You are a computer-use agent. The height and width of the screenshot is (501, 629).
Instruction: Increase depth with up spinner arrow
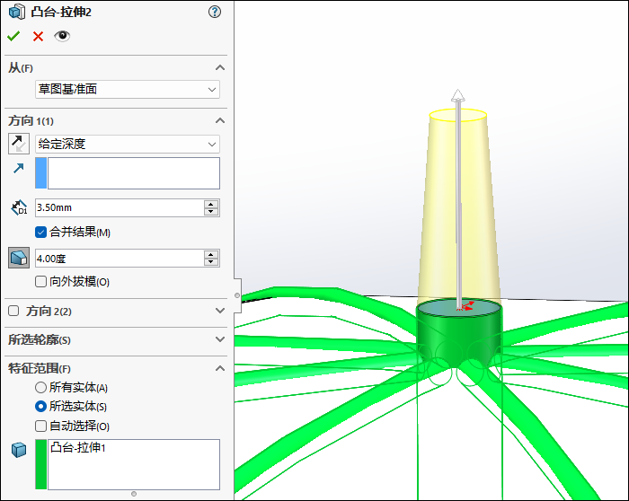211,204
